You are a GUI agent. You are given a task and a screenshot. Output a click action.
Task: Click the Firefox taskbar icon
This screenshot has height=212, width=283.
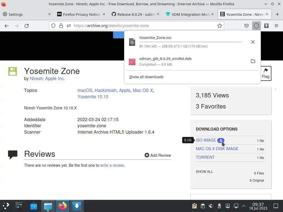coord(62,206)
